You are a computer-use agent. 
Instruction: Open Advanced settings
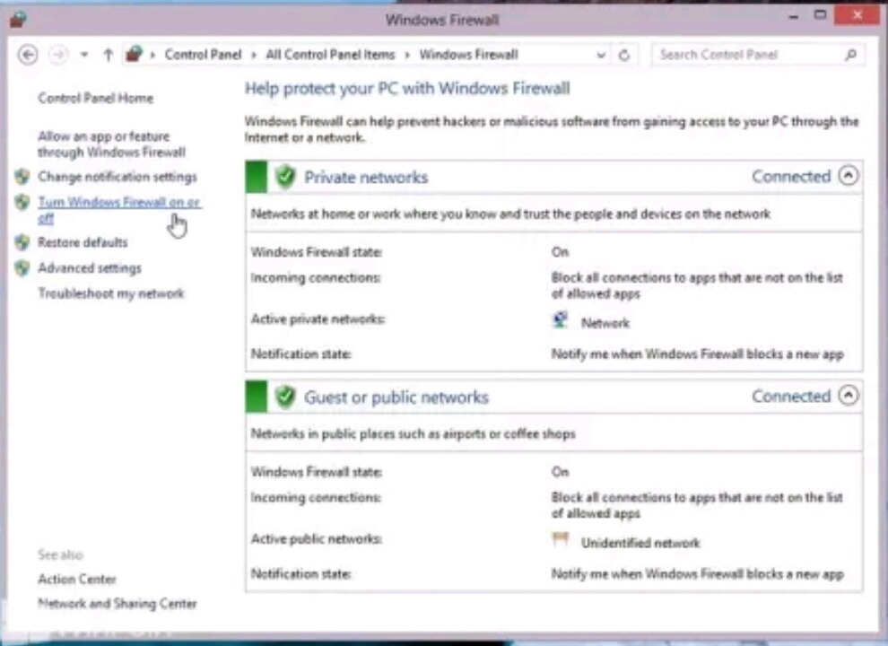(x=90, y=268)
